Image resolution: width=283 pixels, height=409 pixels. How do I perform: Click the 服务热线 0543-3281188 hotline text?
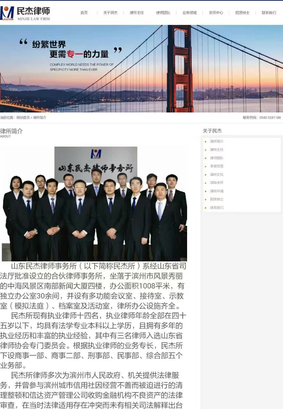[x=262, y=118]
